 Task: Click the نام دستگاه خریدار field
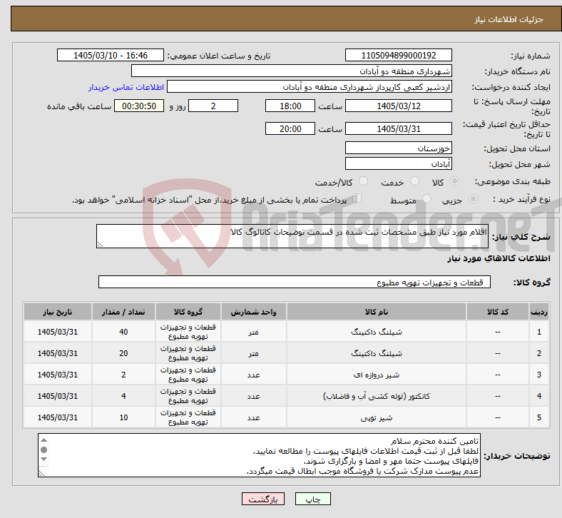(x=292, y=71)
